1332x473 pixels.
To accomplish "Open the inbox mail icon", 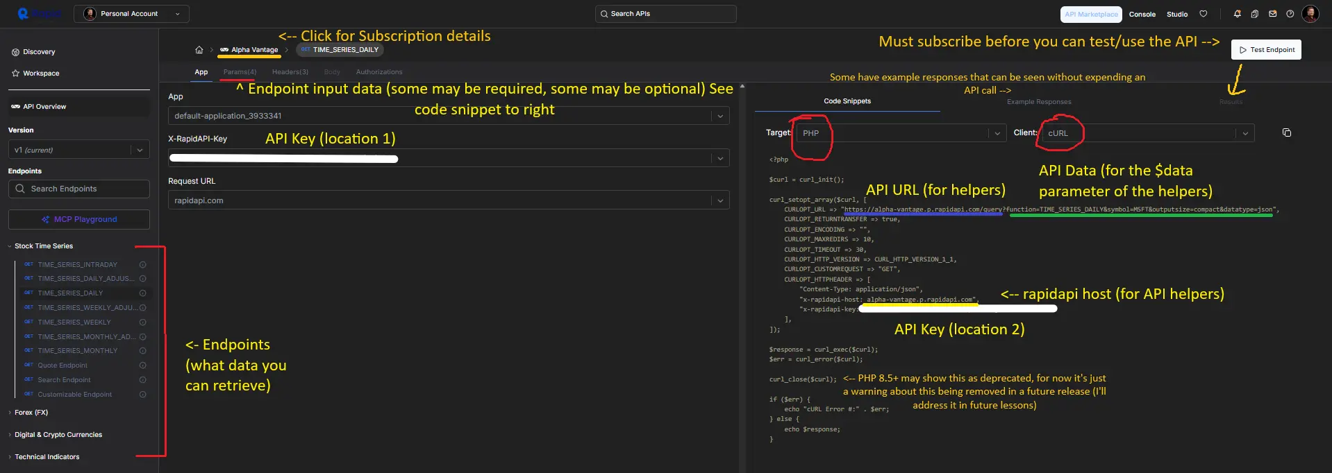I will point(1272,14).
